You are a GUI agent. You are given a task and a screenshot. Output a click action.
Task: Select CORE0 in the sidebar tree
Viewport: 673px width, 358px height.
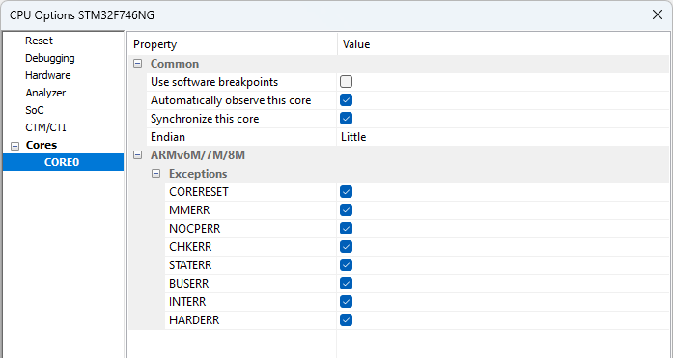62,162
